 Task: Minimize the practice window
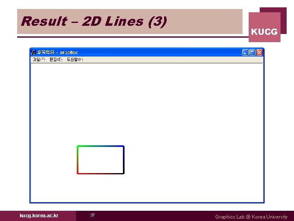pos(245,52)
